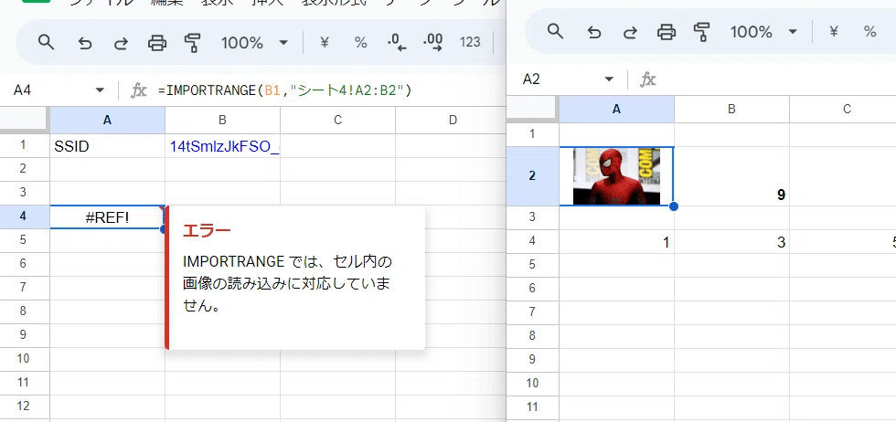896x422 pixels.
Task: Click cell with value 3 in right sheet
Action: point(731,242)
